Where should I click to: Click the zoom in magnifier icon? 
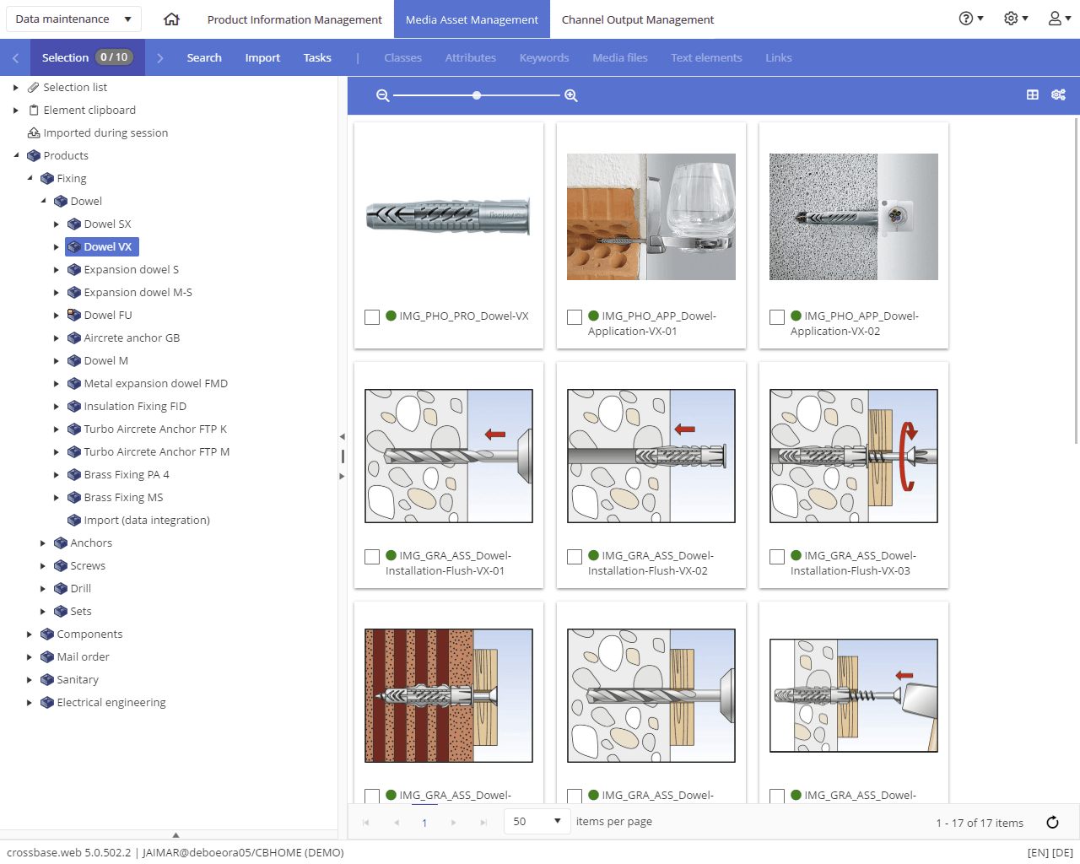click(x=571, y=95)
